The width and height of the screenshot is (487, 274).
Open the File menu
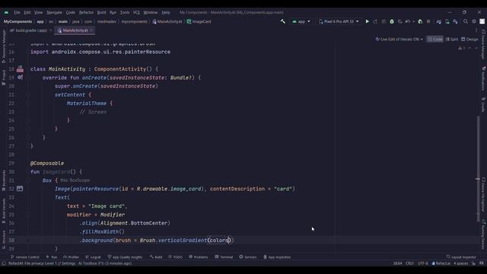pos(17,12)
